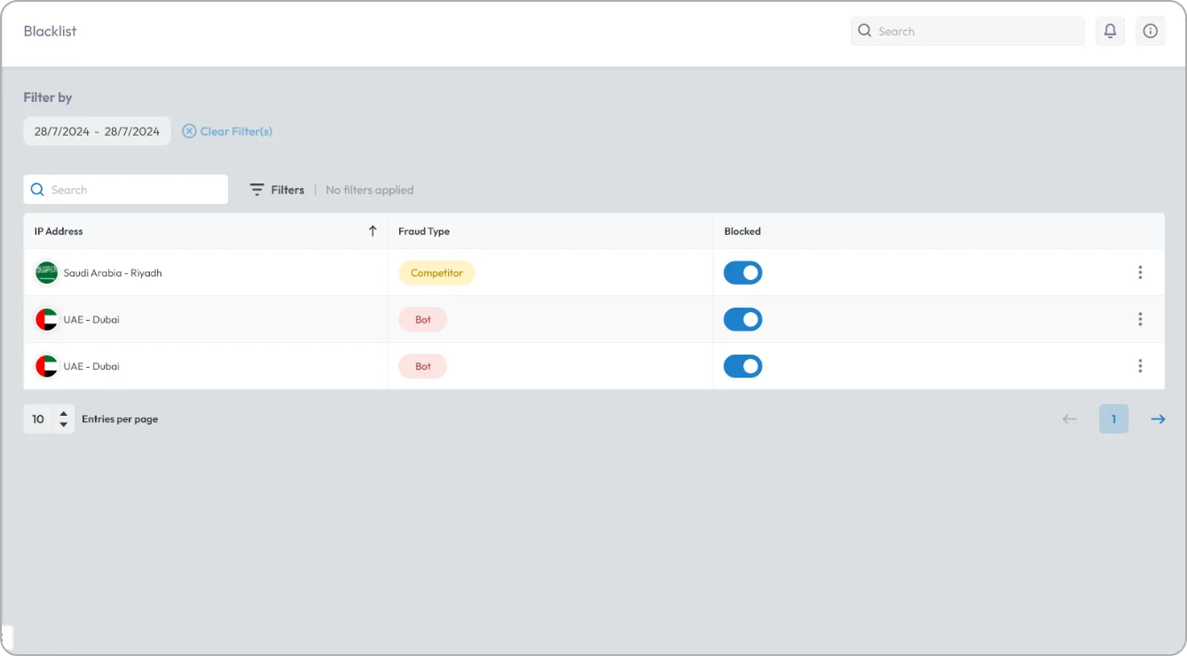
Task: Clear all applied filters
Action: (x=227, y=130)
